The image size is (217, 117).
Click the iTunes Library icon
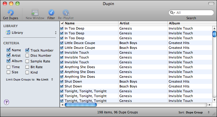tap(8, 33)
